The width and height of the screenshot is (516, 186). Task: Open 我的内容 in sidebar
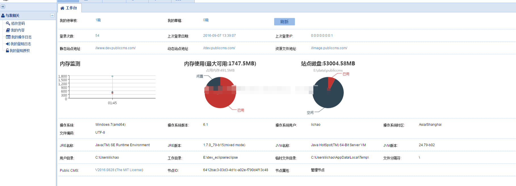(18, 30)
